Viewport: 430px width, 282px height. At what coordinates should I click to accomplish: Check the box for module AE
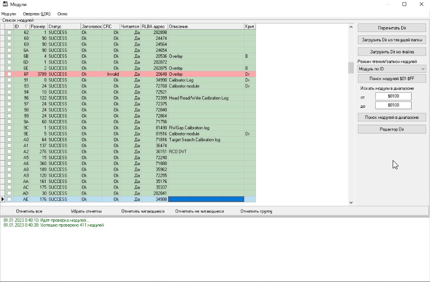coord(9,199)
